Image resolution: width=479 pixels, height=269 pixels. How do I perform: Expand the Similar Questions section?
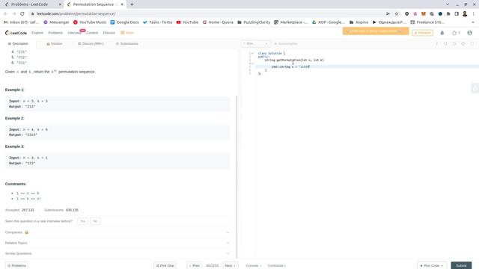(117, 253)
